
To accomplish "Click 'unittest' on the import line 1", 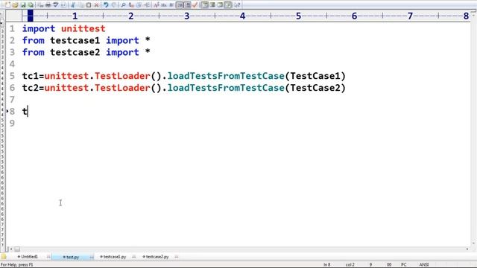I will 83,28.
